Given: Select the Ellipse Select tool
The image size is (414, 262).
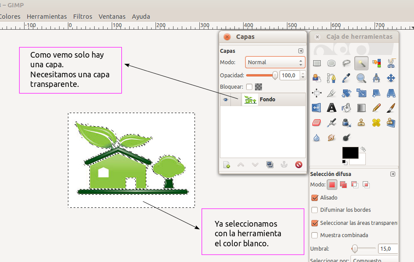Looking at the screenshot, I should [x=331, y=63].
